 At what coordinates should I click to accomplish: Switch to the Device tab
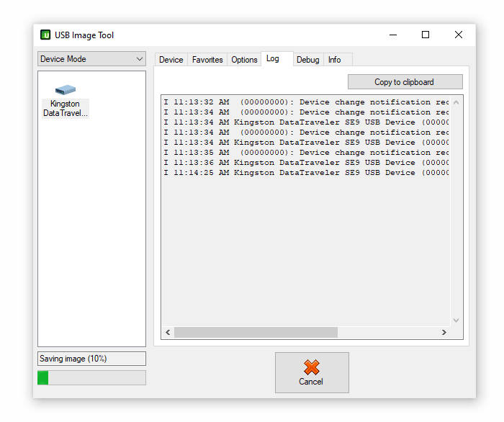point(171,60)
